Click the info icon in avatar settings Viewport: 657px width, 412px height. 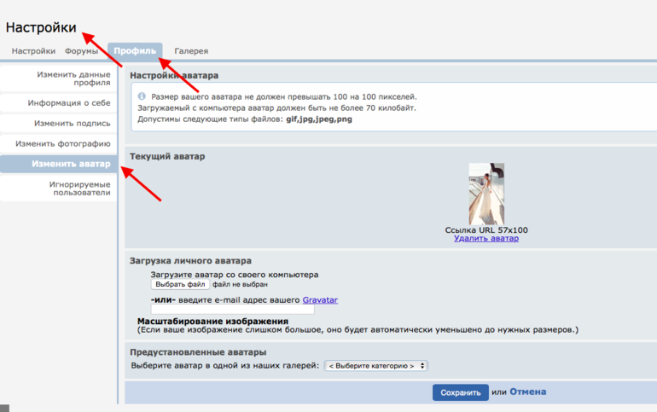tap(142, 97)
